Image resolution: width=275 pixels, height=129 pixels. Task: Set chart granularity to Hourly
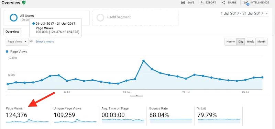pyautogui.click(x=230, y=42)
